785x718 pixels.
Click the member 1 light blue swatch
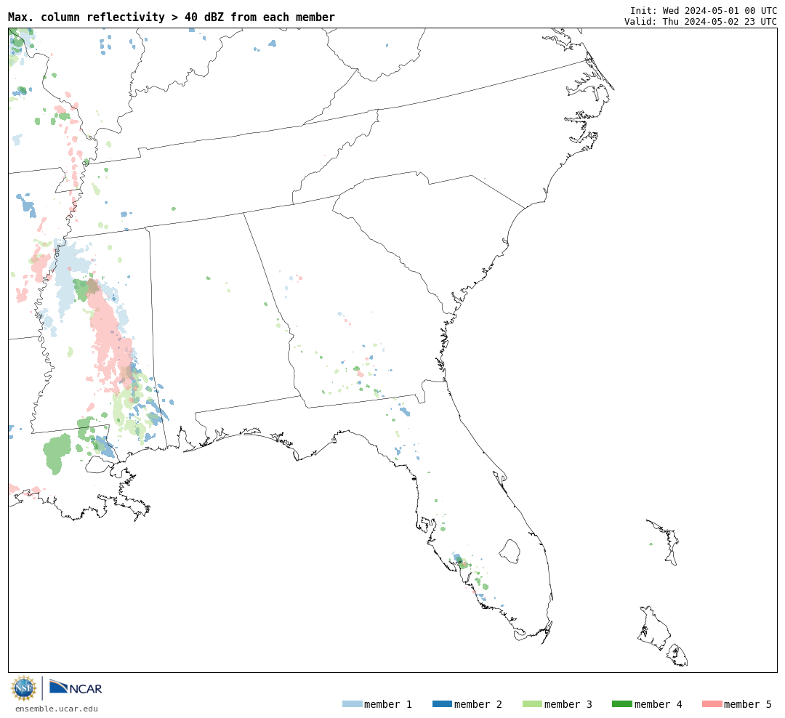click(352, 703)
